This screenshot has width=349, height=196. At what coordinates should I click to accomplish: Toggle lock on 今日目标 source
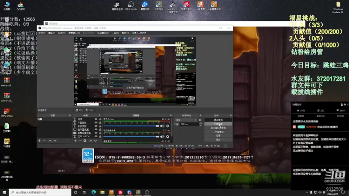tap(100, 123)
